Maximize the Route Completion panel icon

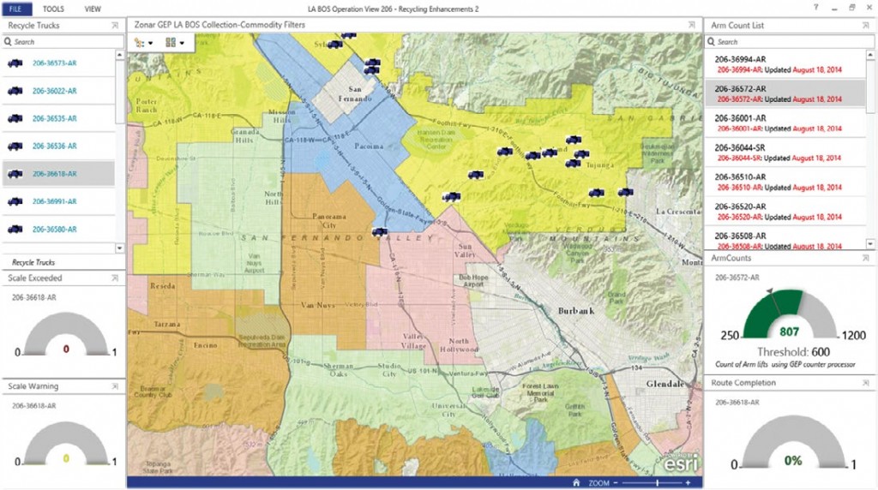pos(866,383)
